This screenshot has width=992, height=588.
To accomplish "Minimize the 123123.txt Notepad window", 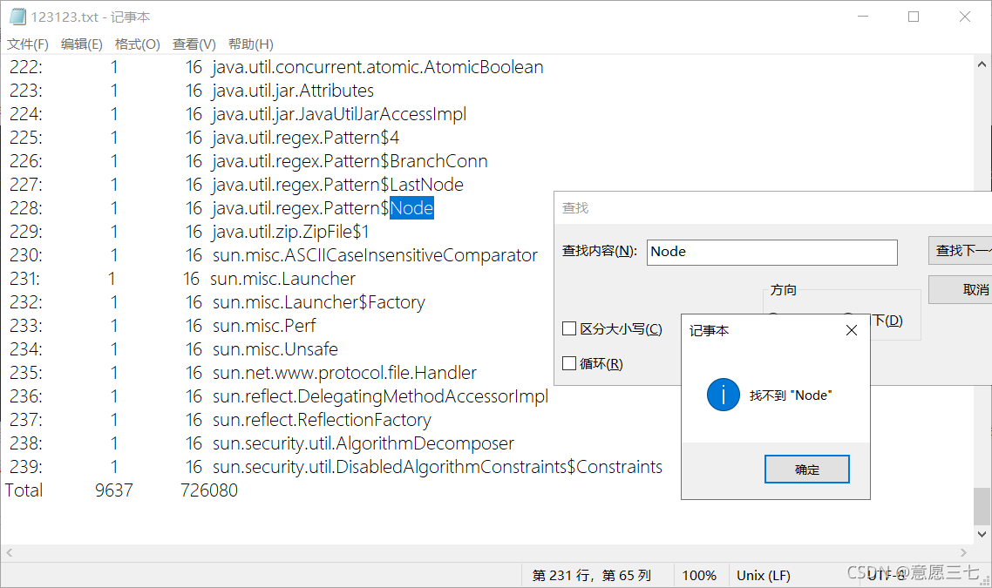I will pos(862,17).
